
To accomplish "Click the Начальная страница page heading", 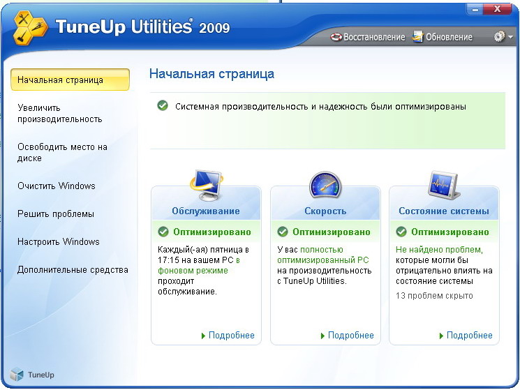I will [211, 73].
